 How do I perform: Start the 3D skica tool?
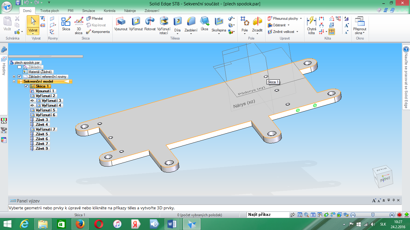tap(79, 25)
